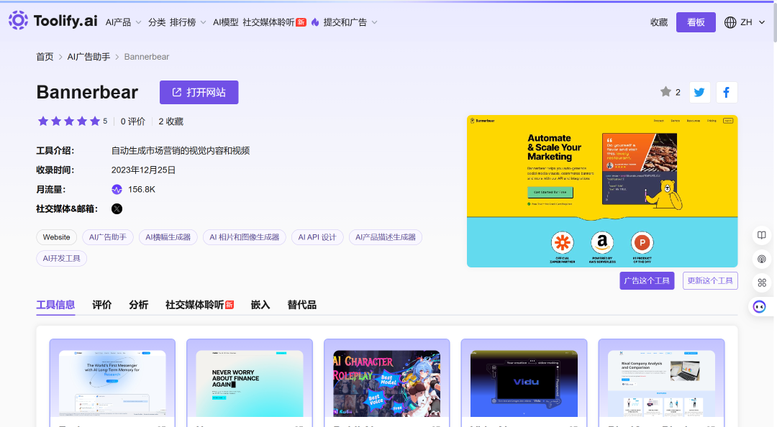Switch to the 分析 tab
The image size is (777, 427).
click(138, 305)
